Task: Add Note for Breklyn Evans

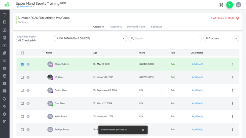Action: [x=198, y=130]
